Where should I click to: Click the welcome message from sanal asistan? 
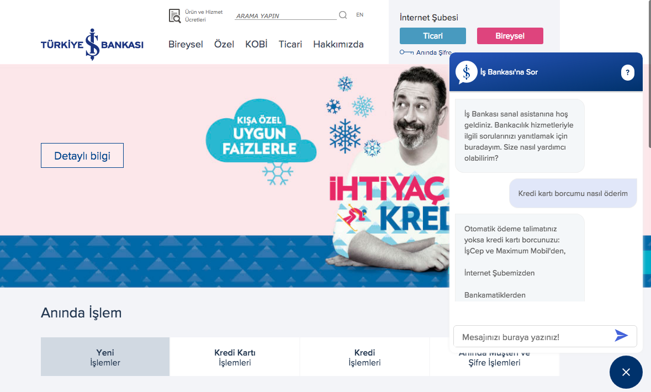click(x=520, y=136)
